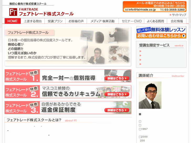
Task: Click the envelope icon beside info@fairtrade.co.jp
Action: click(x=127, y=10)
